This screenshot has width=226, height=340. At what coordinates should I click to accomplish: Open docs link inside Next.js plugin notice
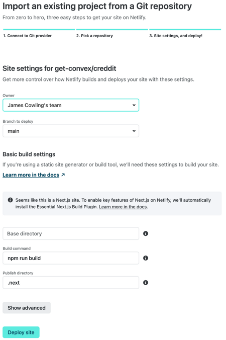click(123, 207)
